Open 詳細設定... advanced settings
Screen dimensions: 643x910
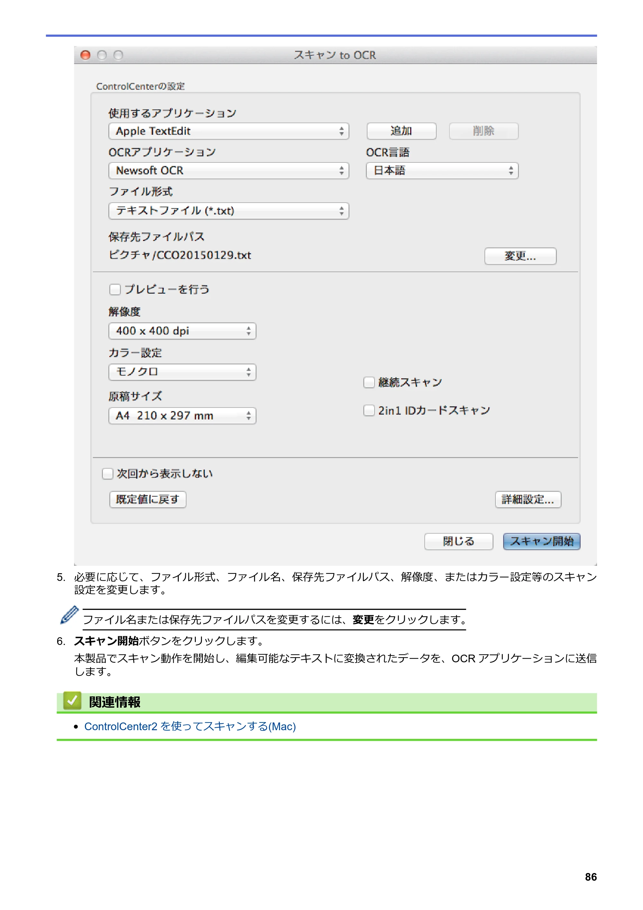[528, 499]
